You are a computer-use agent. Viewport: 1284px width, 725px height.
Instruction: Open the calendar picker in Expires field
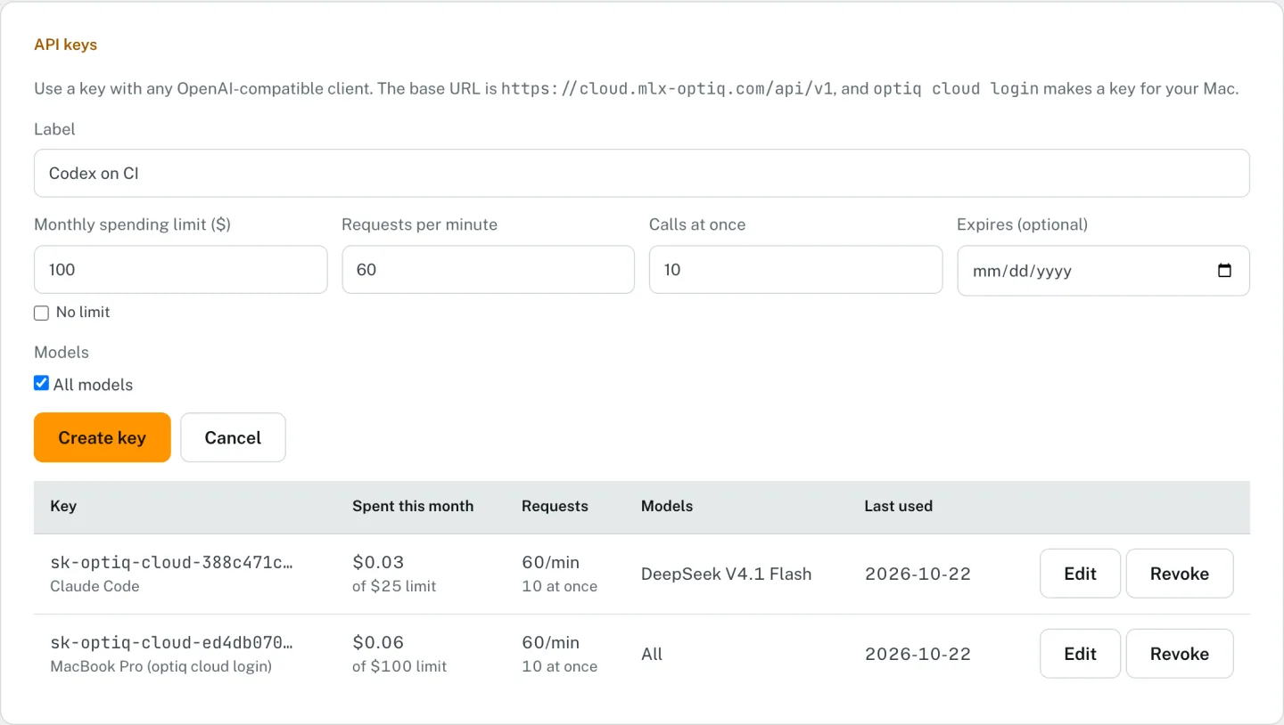(x=1224, y=271)
